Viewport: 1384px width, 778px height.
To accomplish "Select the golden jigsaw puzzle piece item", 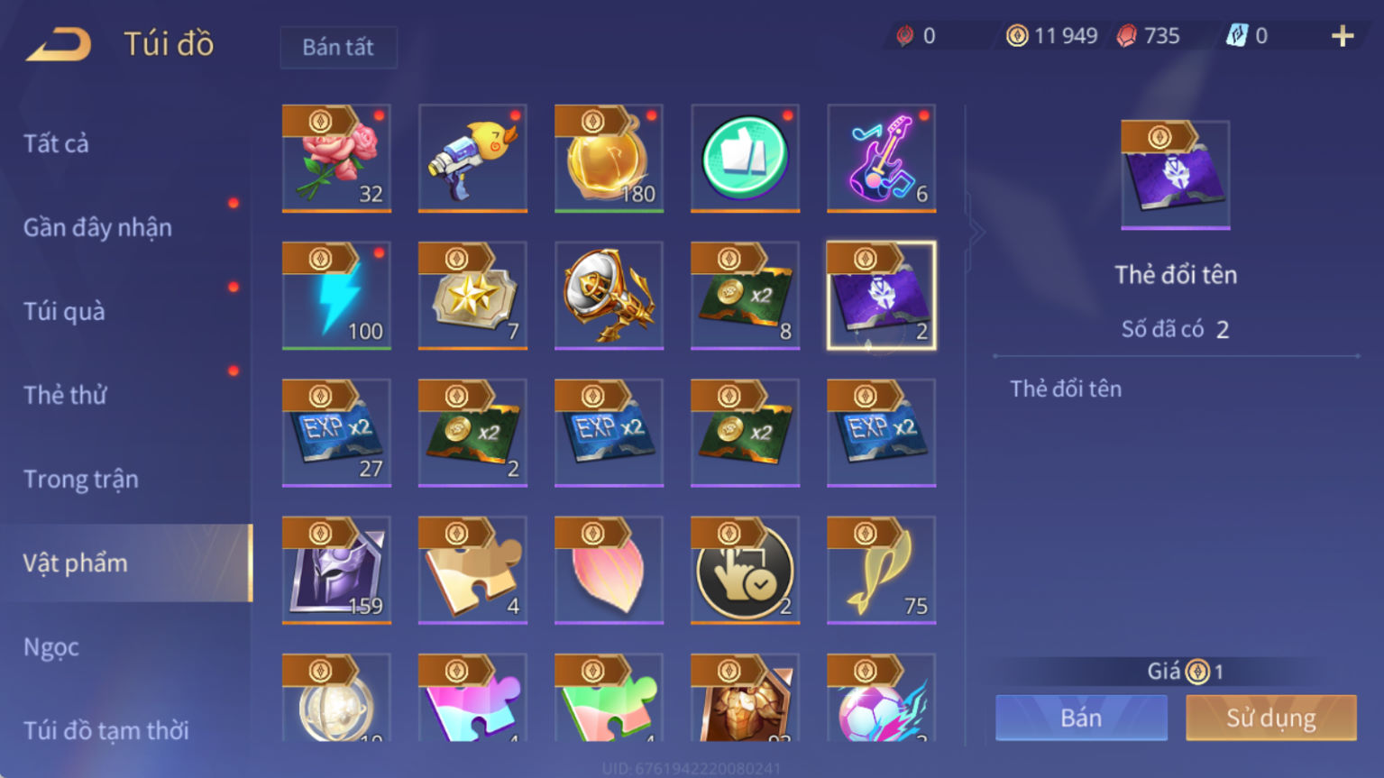I will coord(472,570).
